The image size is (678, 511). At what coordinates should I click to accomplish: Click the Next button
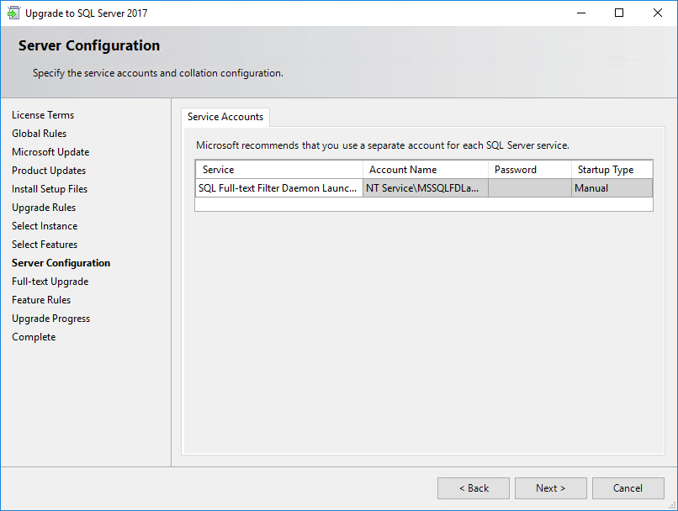pos(550,488)
